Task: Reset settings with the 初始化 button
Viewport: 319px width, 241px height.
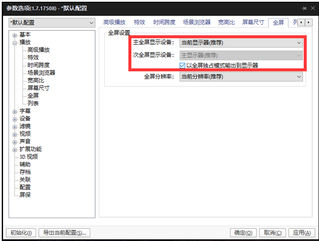Action: pos(21,233)
